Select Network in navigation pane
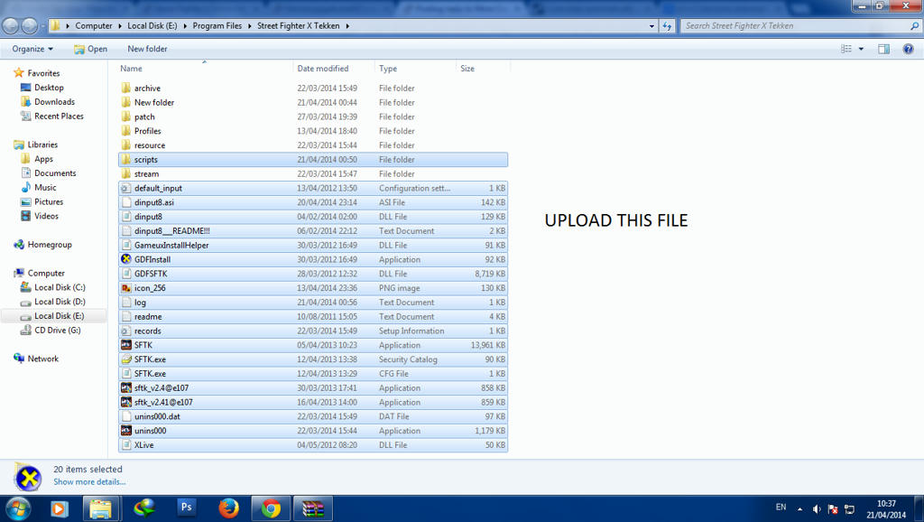This screenshot has height=522, width=924. click(43, 359)
